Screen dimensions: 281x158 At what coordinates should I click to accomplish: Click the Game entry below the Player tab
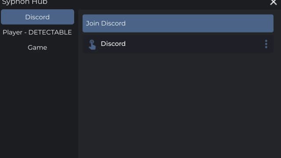37,47
